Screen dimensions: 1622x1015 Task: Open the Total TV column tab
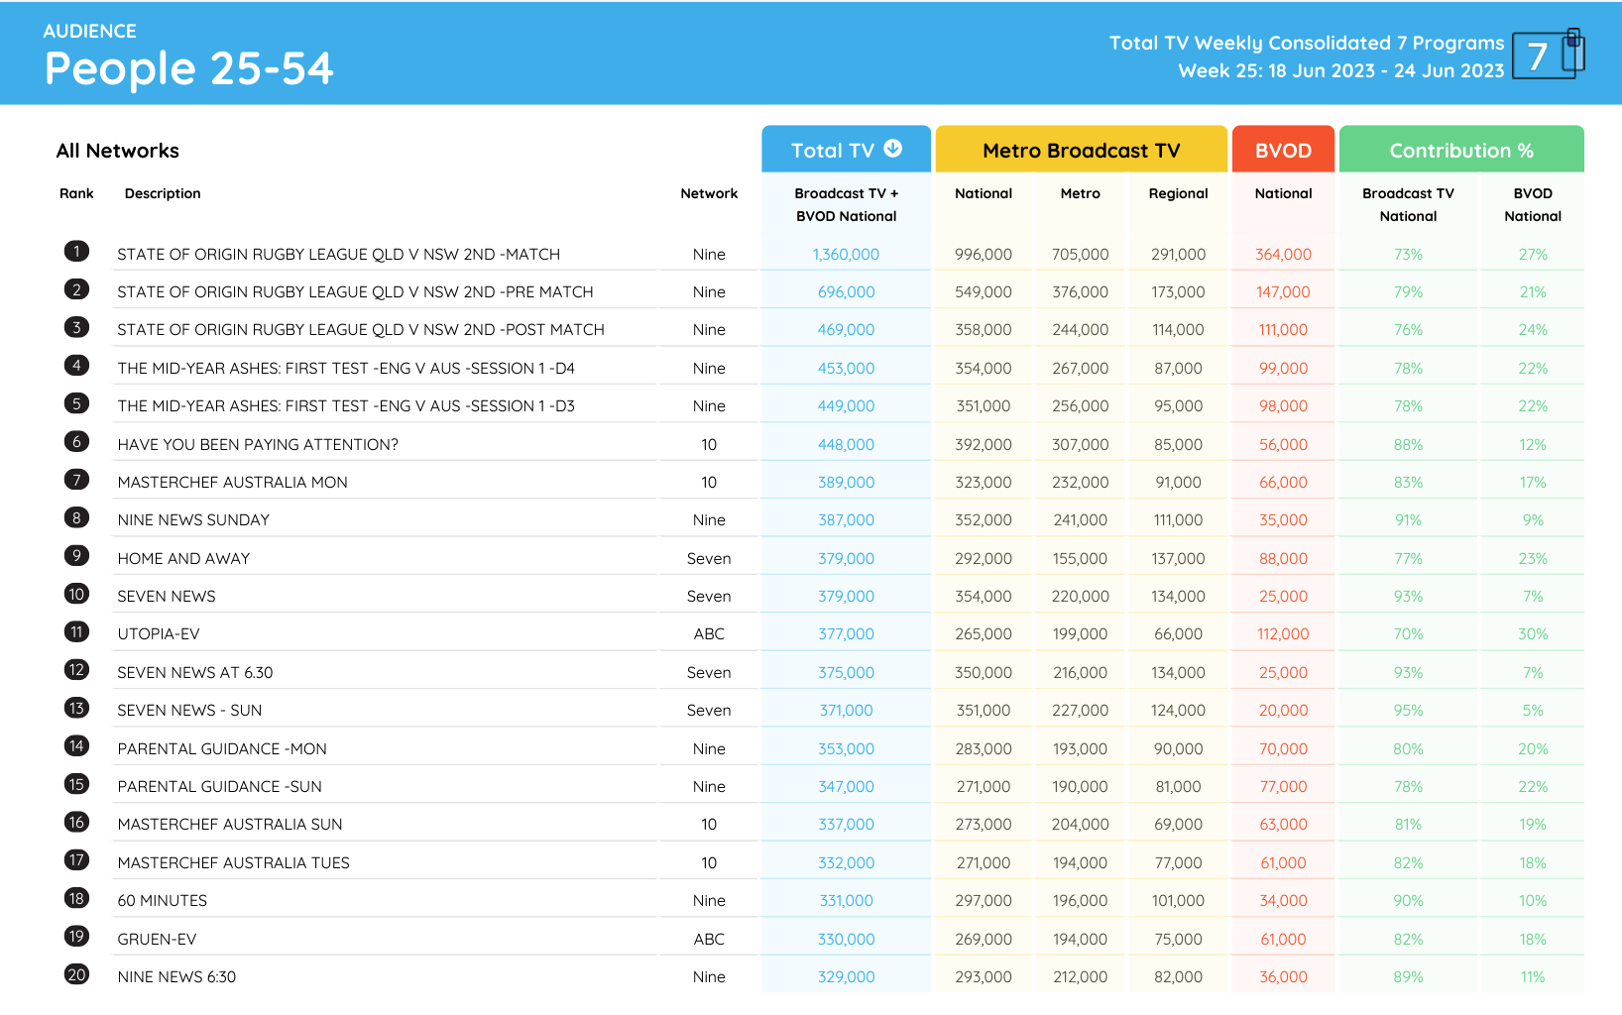(x=832, y=151)
